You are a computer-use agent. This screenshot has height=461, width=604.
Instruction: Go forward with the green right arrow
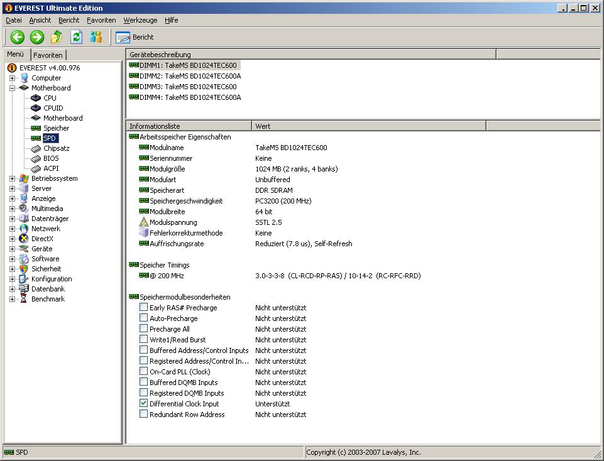pos(37,37)
